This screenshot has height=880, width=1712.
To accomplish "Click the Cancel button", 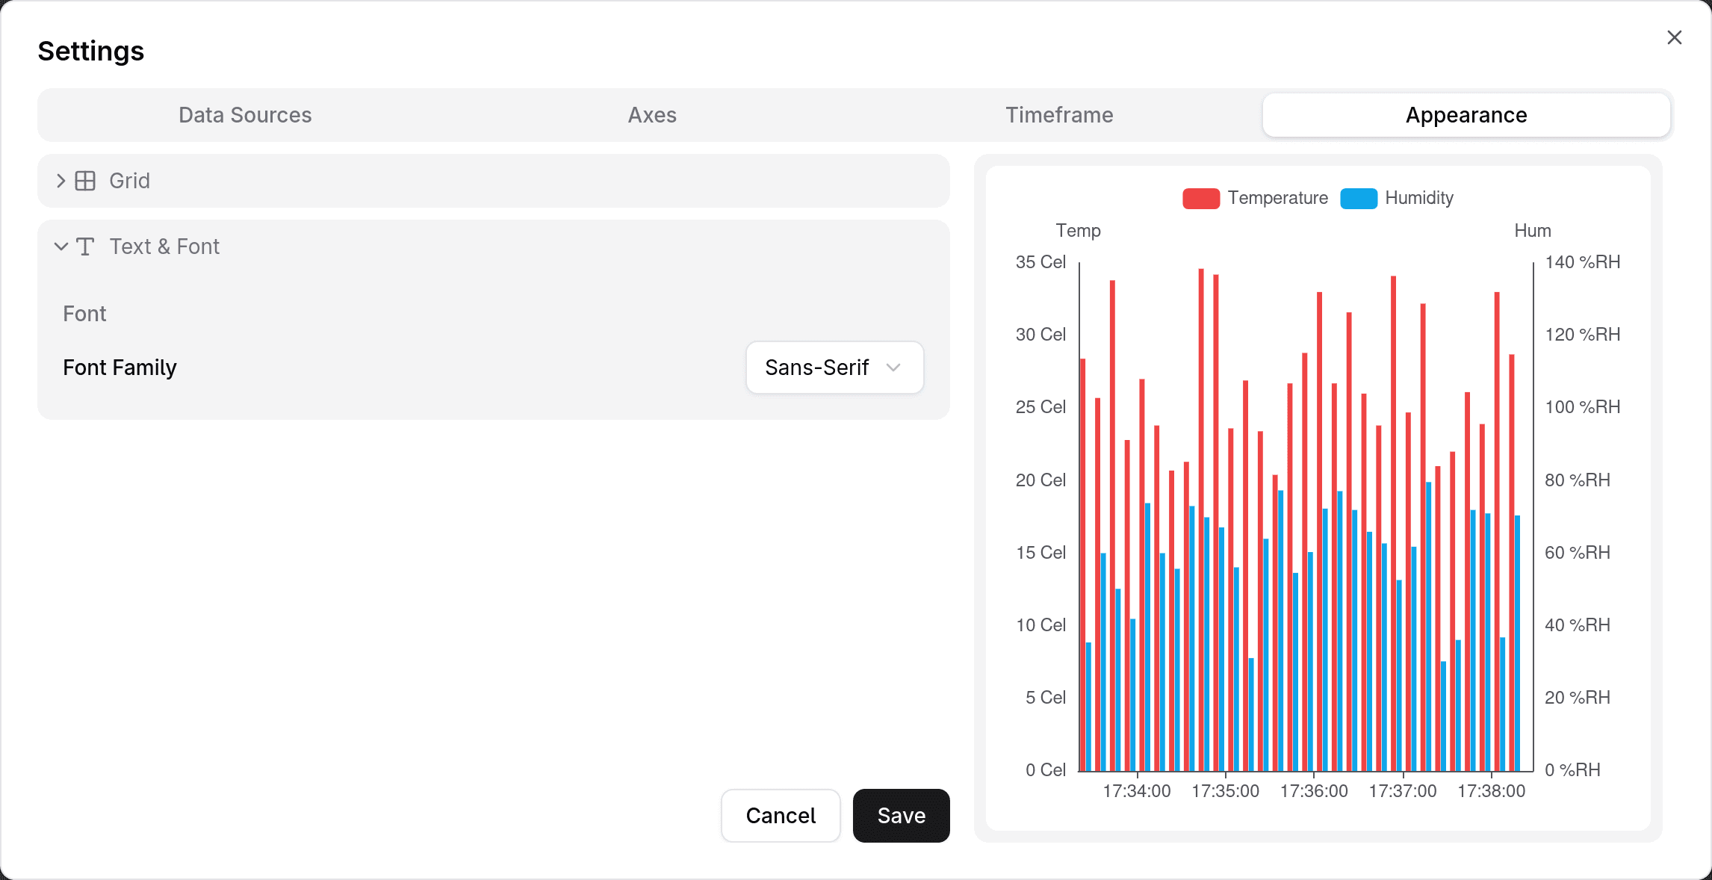I will [781, 815].
